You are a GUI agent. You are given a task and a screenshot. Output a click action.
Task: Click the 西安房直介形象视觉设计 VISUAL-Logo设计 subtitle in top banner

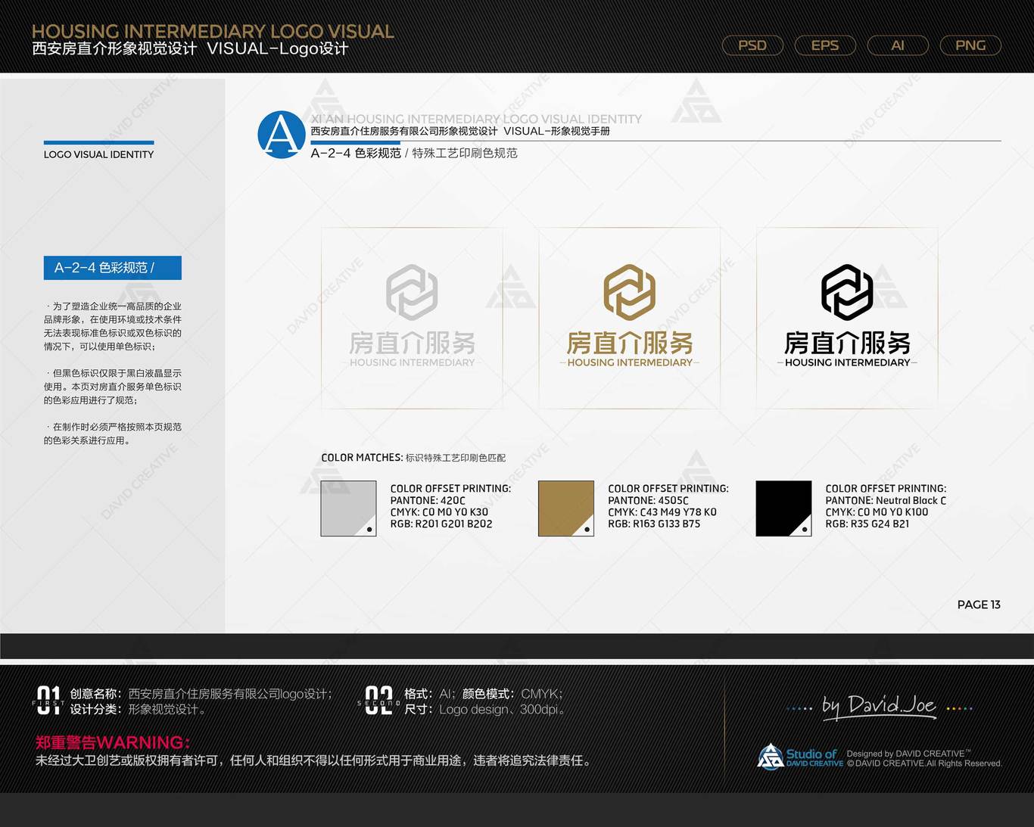coord(190,49)
